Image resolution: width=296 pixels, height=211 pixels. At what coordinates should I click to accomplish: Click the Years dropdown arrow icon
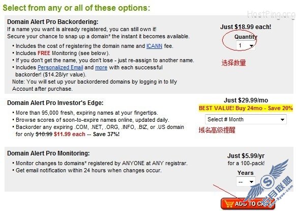pyautogui.click(x=251, y=182)
